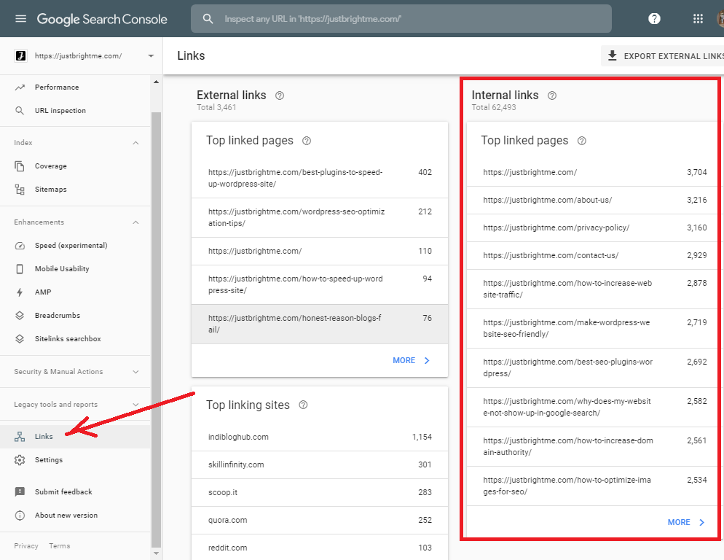Collapse the Index section
The height and width of the screenshot is (560, 724).
(135, 143)
